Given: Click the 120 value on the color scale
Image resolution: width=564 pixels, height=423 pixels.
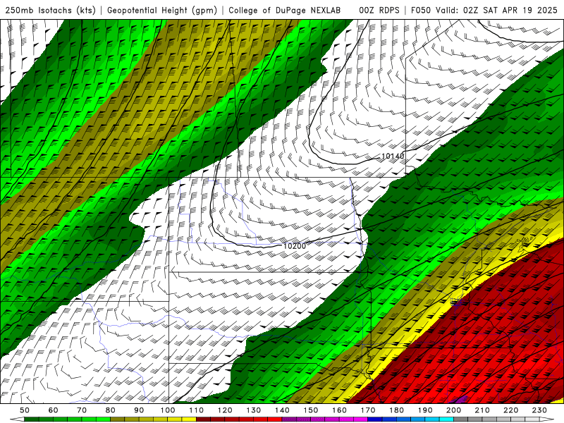Looking at the screenshot, I should click(x=225, y=410).
